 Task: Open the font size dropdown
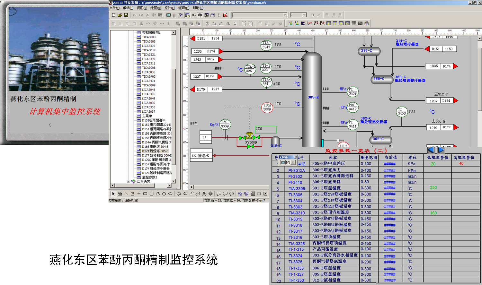[304, 15]
